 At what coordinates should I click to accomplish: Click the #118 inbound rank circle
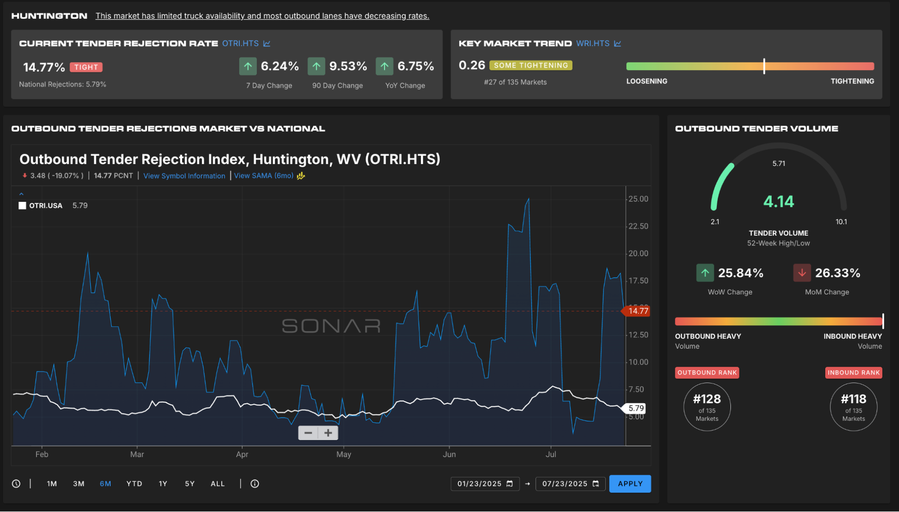[x=854, y=407]
